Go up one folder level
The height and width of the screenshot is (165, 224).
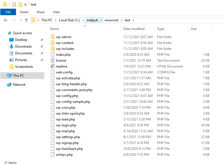click(26, 20)
